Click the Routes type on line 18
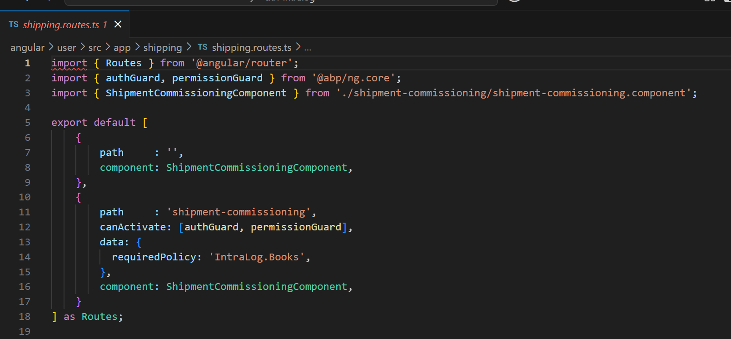This screenshot has width=731, height=339. click(x=99, y=317)
